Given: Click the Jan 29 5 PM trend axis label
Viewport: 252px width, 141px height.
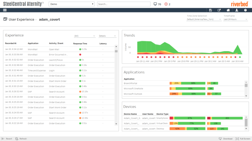Looking at the screenshot, I should tap(169, 61).
